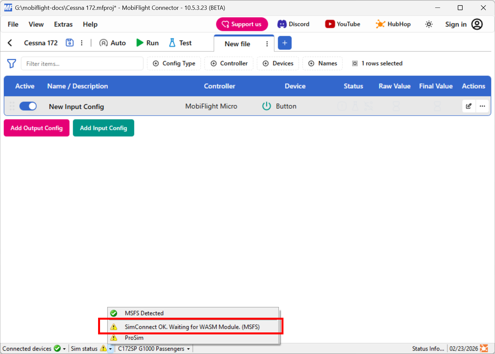Toggle Auto run mode
495x354 pixels.
112,43
